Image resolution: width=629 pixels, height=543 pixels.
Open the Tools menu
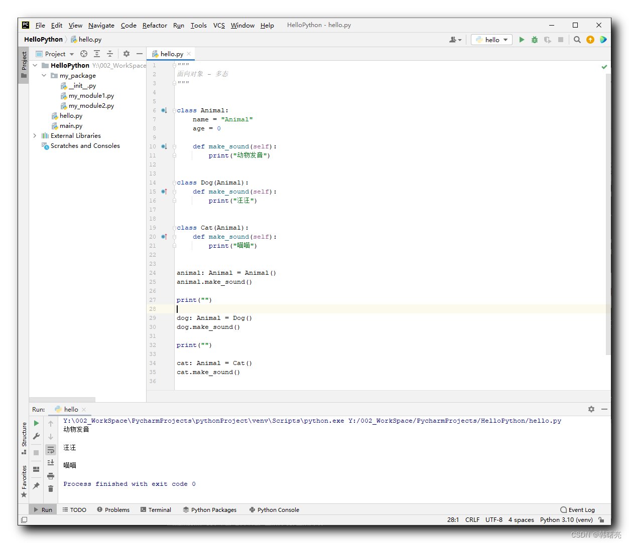tap(198, 25)
